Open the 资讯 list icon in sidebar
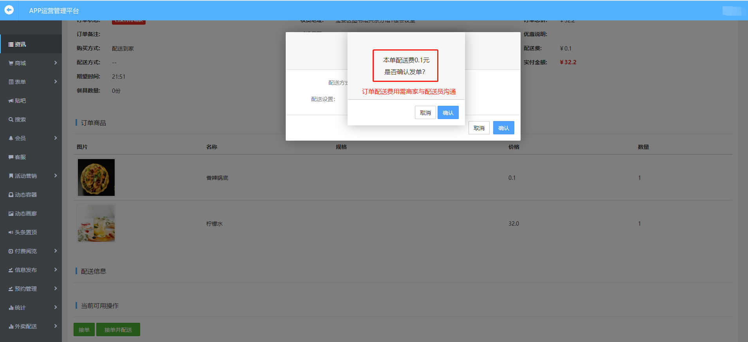 point(11,45)
